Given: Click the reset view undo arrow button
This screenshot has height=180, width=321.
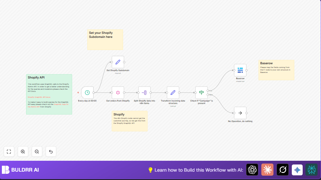Looking at the screenshot, I should pyautogui.click(x=51, y=151).
